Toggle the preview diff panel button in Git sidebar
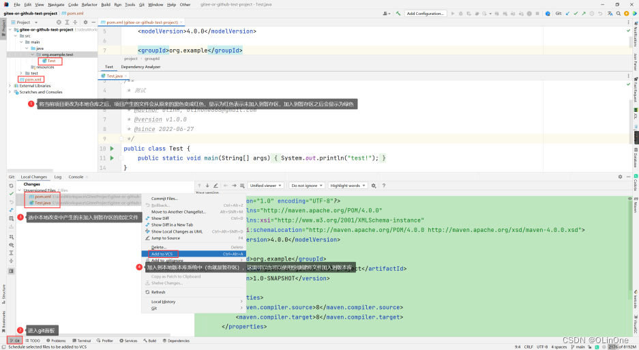639x350 pixels. click(x=12, y=272)
